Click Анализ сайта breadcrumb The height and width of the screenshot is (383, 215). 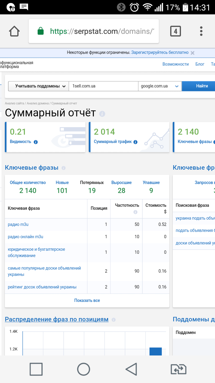(14, 104)
